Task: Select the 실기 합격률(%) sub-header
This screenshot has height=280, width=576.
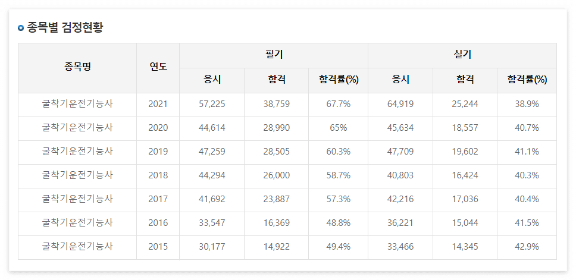Action: coord(527,80)
